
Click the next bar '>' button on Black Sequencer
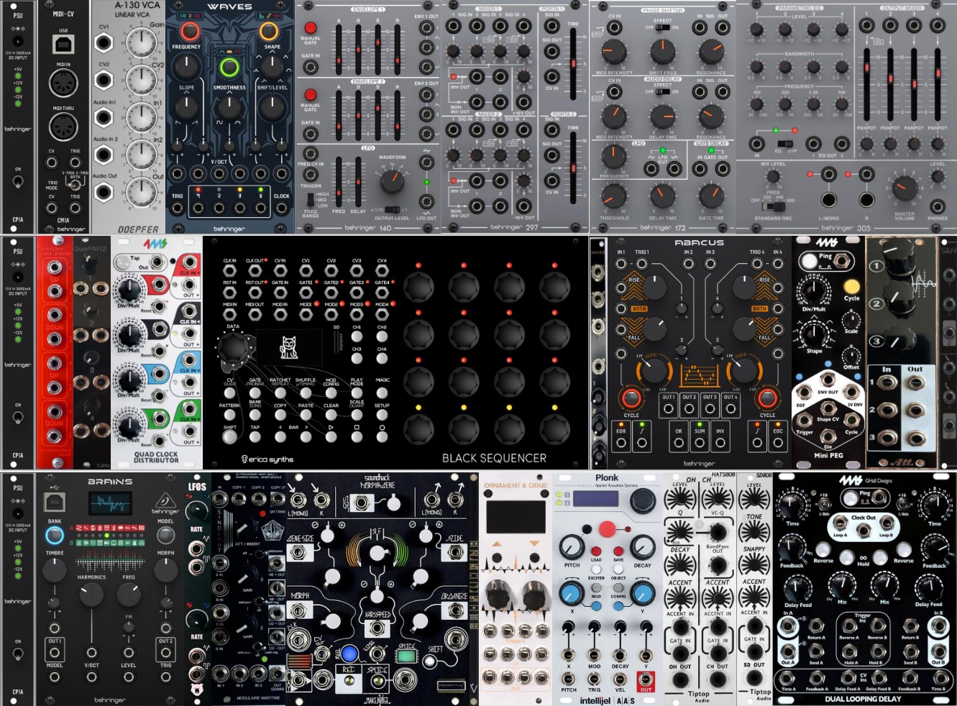tap(306, 436)
